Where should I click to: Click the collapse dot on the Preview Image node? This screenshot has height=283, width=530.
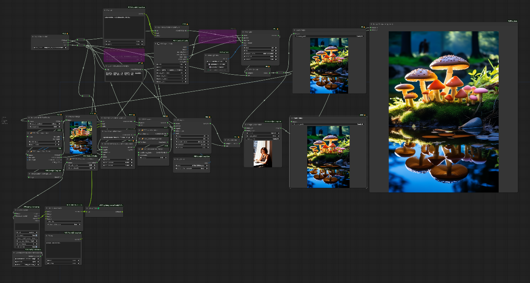[67, 117]
